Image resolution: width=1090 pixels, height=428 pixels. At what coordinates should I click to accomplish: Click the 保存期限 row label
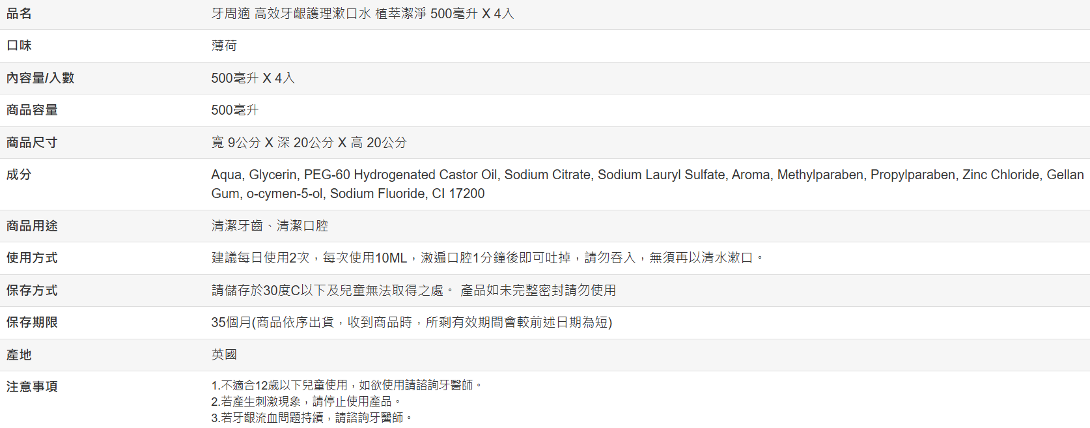coord(32,322)
